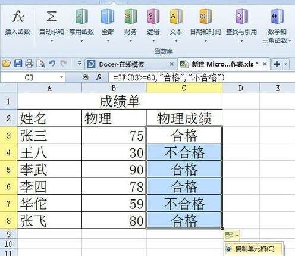This screenshot has width=295, height=256.
Task: Expand Text (文本) dropdown arrow
Action: tap(176, 41)
